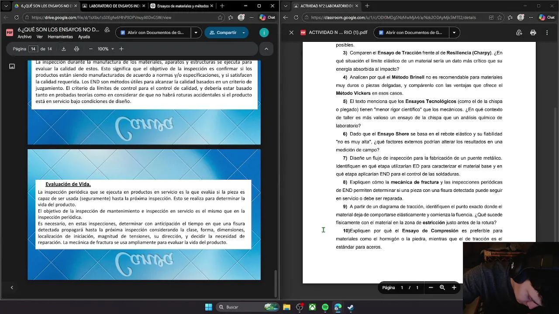
Task: Open a new tab in the right browser
Action: [x=367, y=6]
